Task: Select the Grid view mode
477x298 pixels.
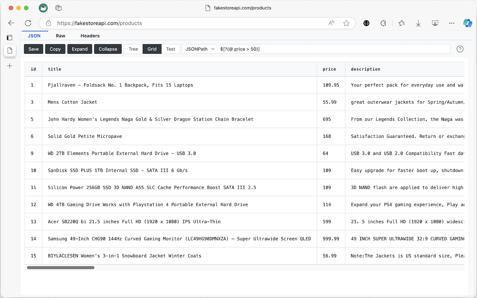Action: tap(152, 49)
